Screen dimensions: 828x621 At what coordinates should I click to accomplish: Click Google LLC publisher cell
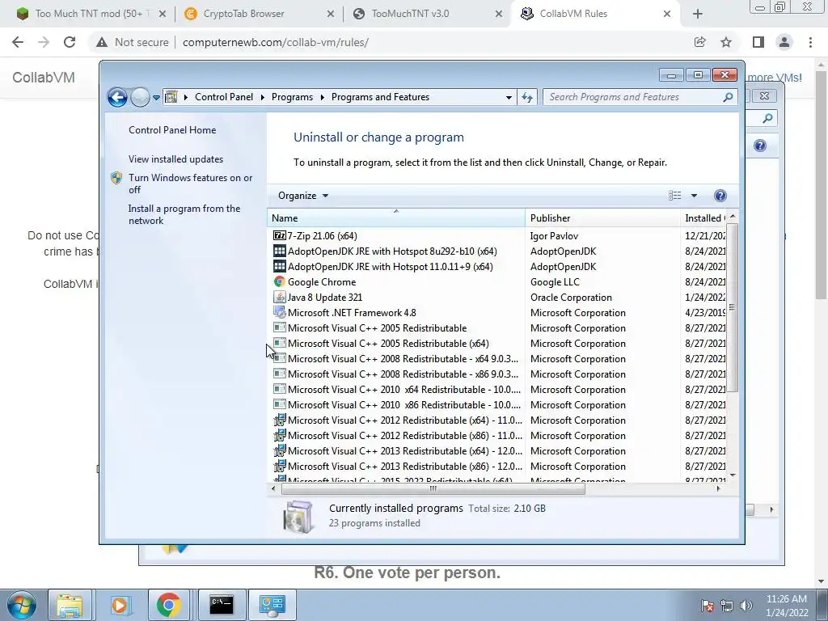click(x=555, y=282)
